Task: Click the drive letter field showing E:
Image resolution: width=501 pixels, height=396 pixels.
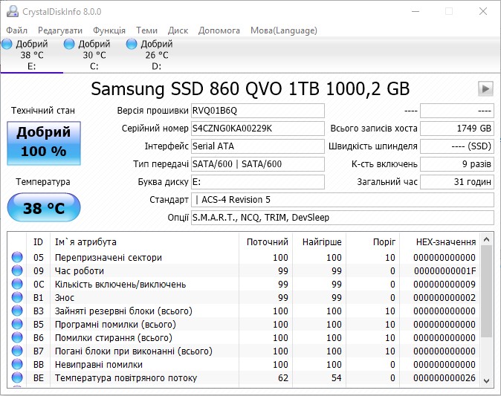Action: (258, 182)
